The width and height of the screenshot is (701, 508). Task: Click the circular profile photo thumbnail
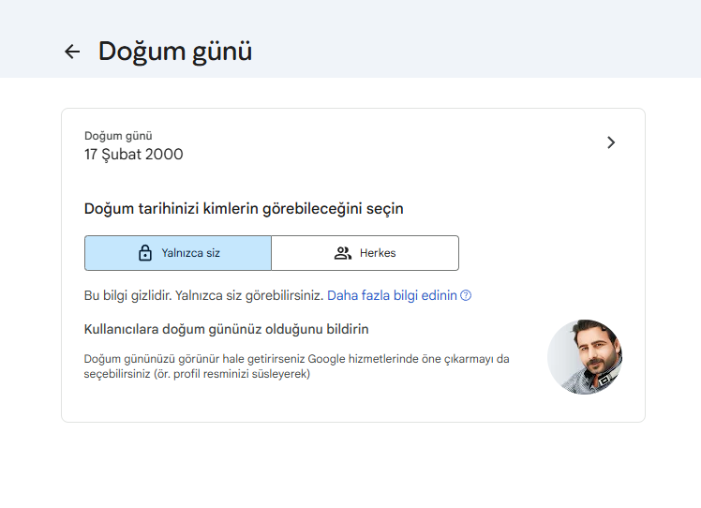click(x=585, y=356)
